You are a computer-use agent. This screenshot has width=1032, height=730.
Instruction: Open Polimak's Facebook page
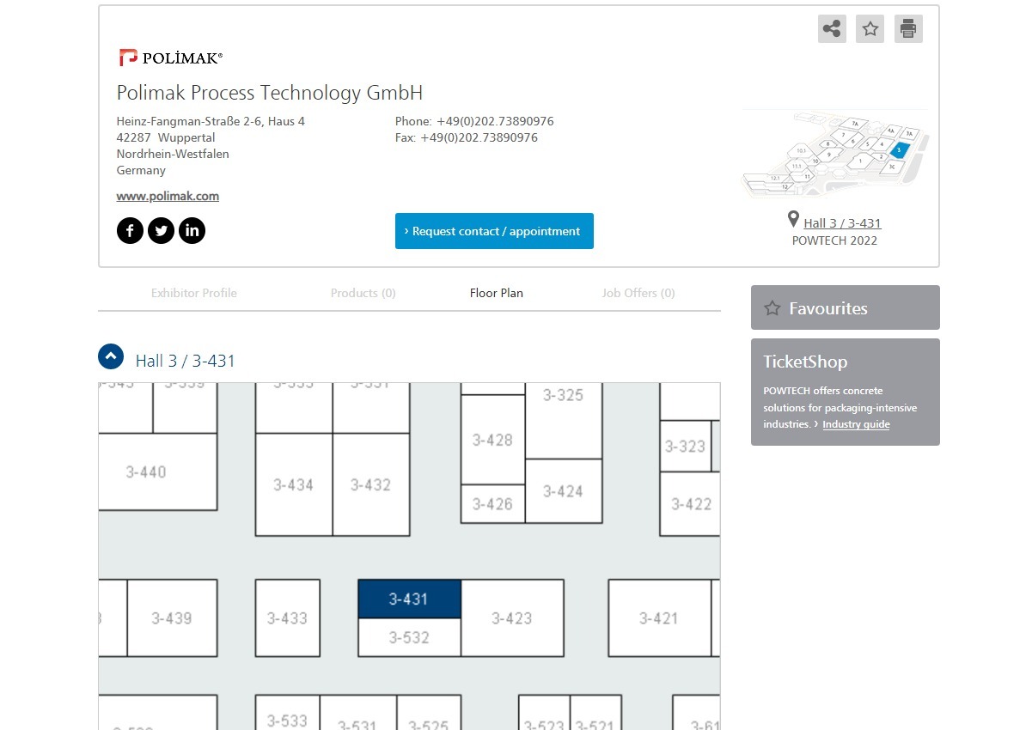(x=130, y=230)
